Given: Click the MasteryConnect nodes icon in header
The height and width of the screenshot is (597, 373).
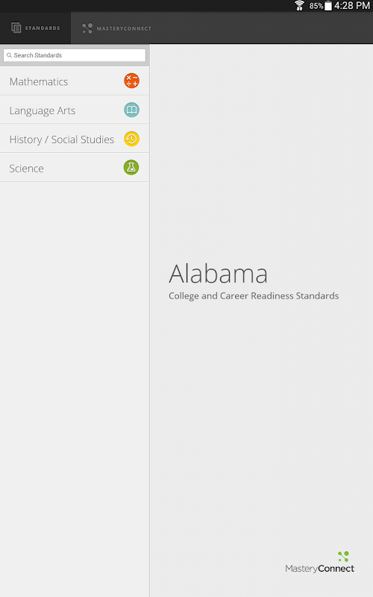Looking at the screenshot, I should [x=87, y=28].
